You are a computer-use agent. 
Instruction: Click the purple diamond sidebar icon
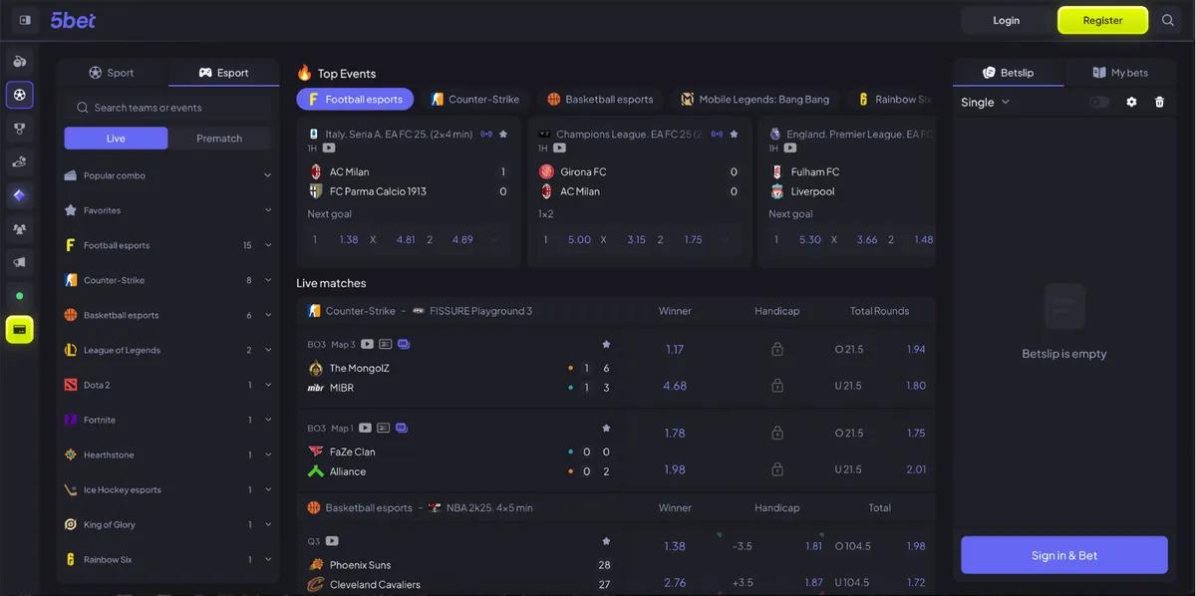[x=20, y=195]
